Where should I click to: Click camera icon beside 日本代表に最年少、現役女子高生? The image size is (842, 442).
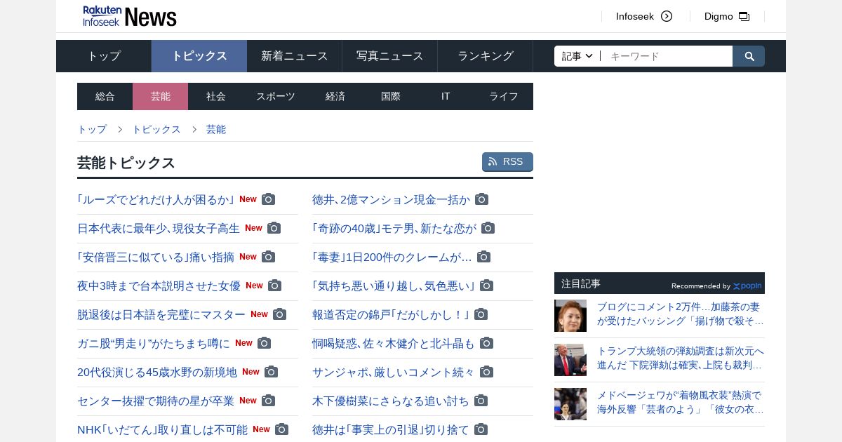274,228
